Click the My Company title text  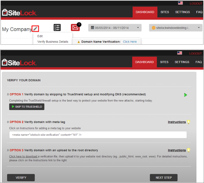17,29
